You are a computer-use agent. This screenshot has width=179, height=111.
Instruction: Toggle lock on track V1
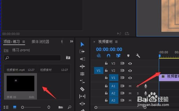coord(106,77)
